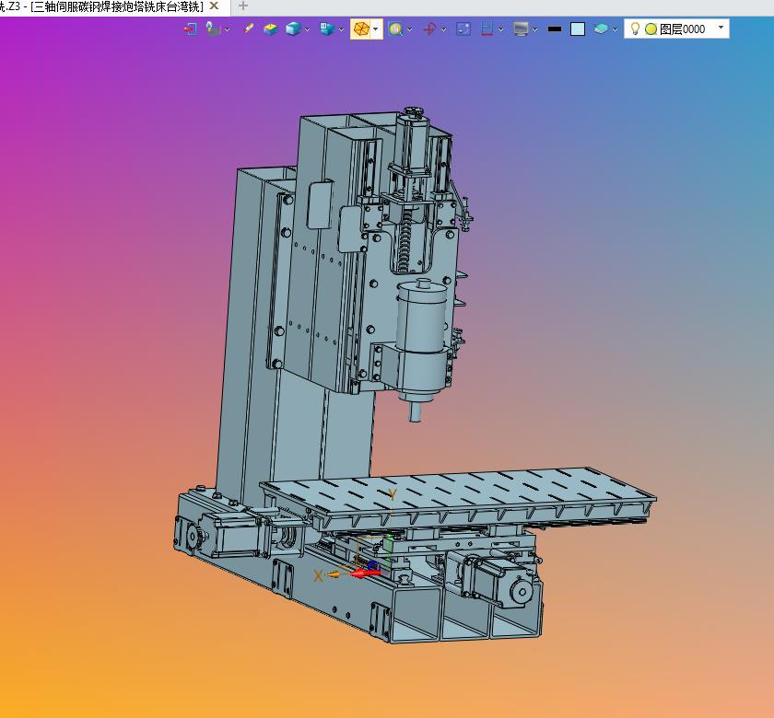774x718 pixels.
Task: Click the gray monitor display icon
Action: (x=521, y=29)
